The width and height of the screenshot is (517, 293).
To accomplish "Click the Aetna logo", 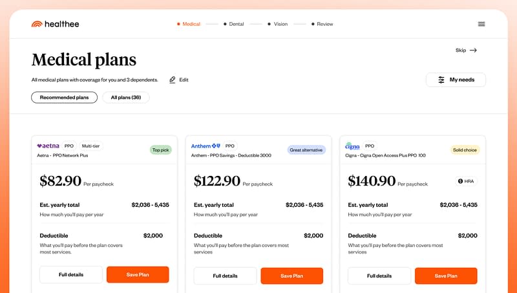I will (48, 146).
